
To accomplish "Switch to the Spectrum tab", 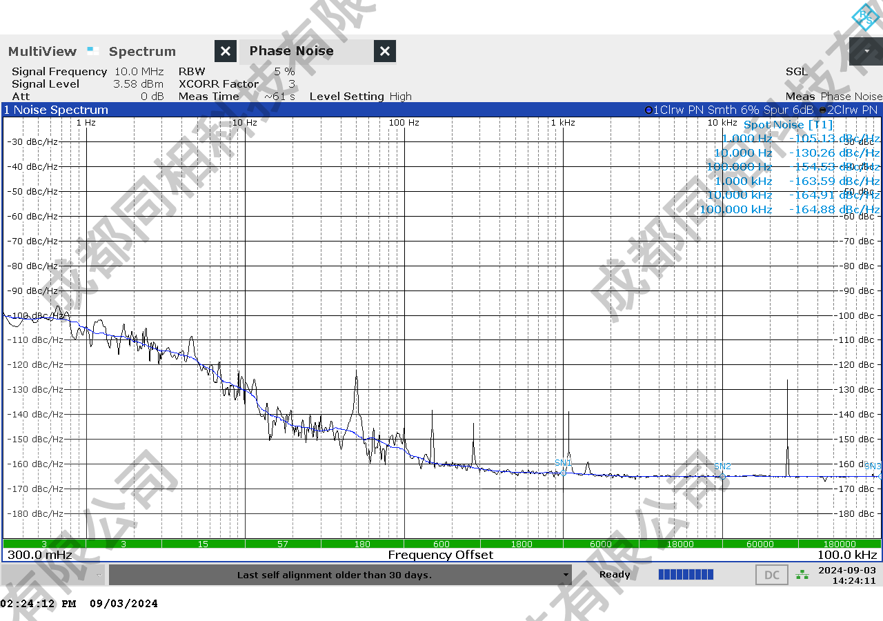I will pyautogui.click(x=142, y=51).
